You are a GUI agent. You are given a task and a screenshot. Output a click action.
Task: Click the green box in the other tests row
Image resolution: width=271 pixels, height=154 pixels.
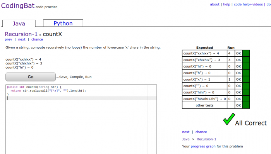[x=246, y=105]
